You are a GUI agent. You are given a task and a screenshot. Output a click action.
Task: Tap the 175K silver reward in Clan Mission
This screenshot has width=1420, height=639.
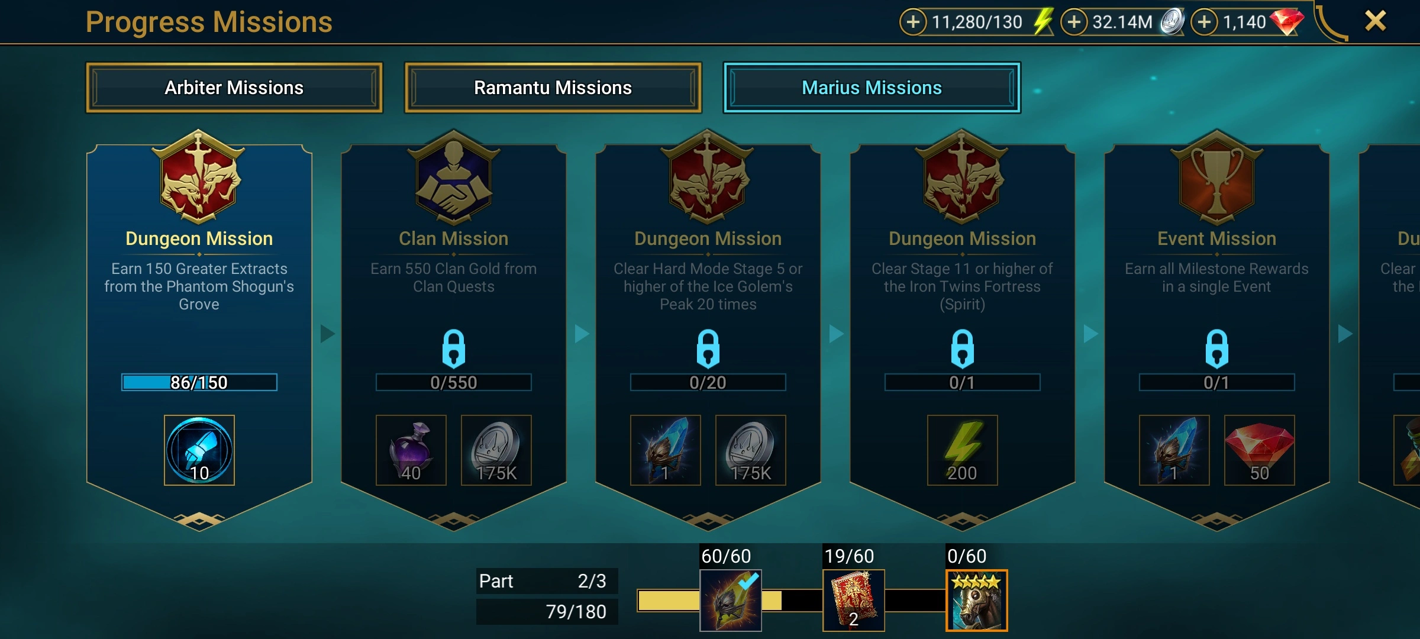496,450
